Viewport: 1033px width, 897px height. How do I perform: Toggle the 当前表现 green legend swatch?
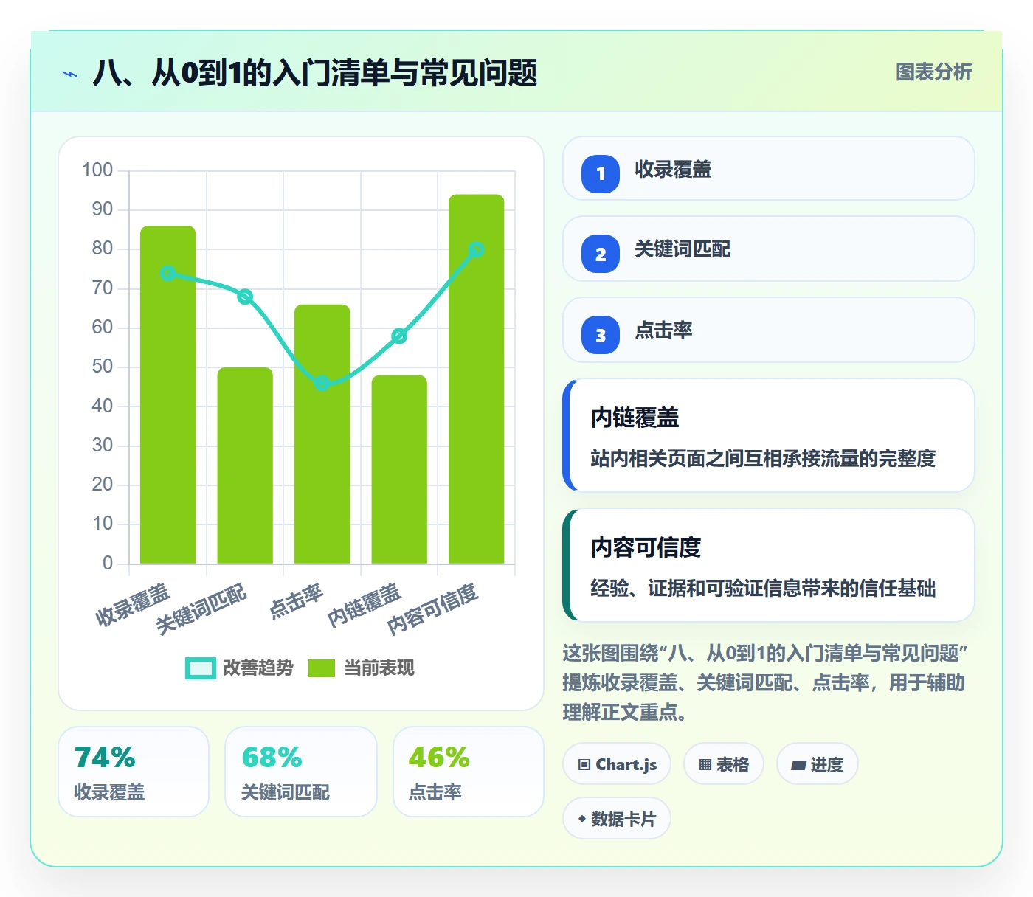point(322,668)
